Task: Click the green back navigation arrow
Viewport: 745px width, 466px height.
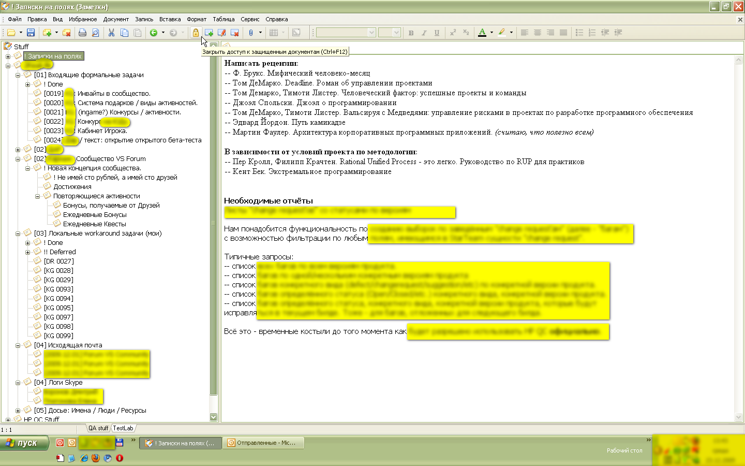Action: (154, 33)
